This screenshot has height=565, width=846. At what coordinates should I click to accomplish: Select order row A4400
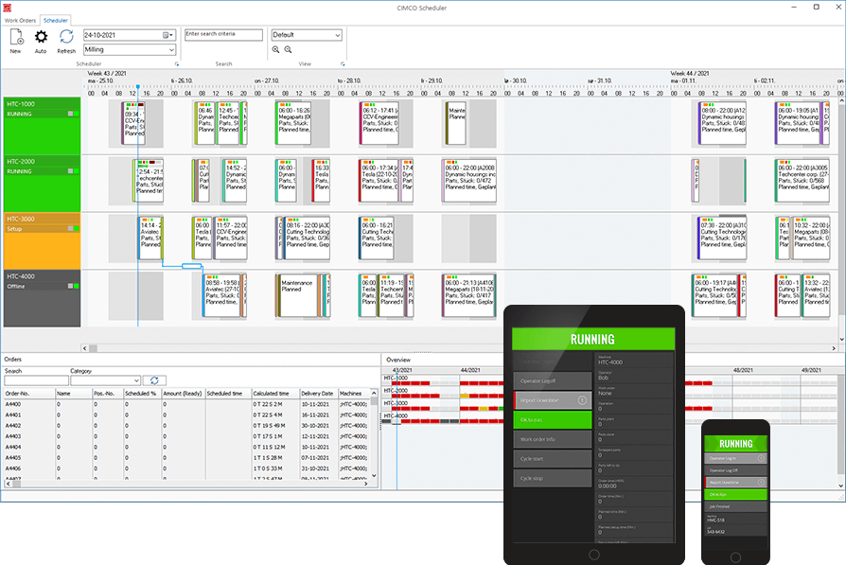coord(186,404)
